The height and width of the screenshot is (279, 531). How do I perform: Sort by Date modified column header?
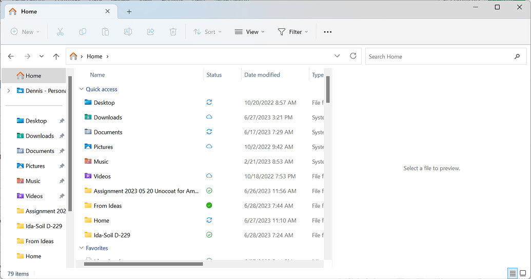coord(262,75)
